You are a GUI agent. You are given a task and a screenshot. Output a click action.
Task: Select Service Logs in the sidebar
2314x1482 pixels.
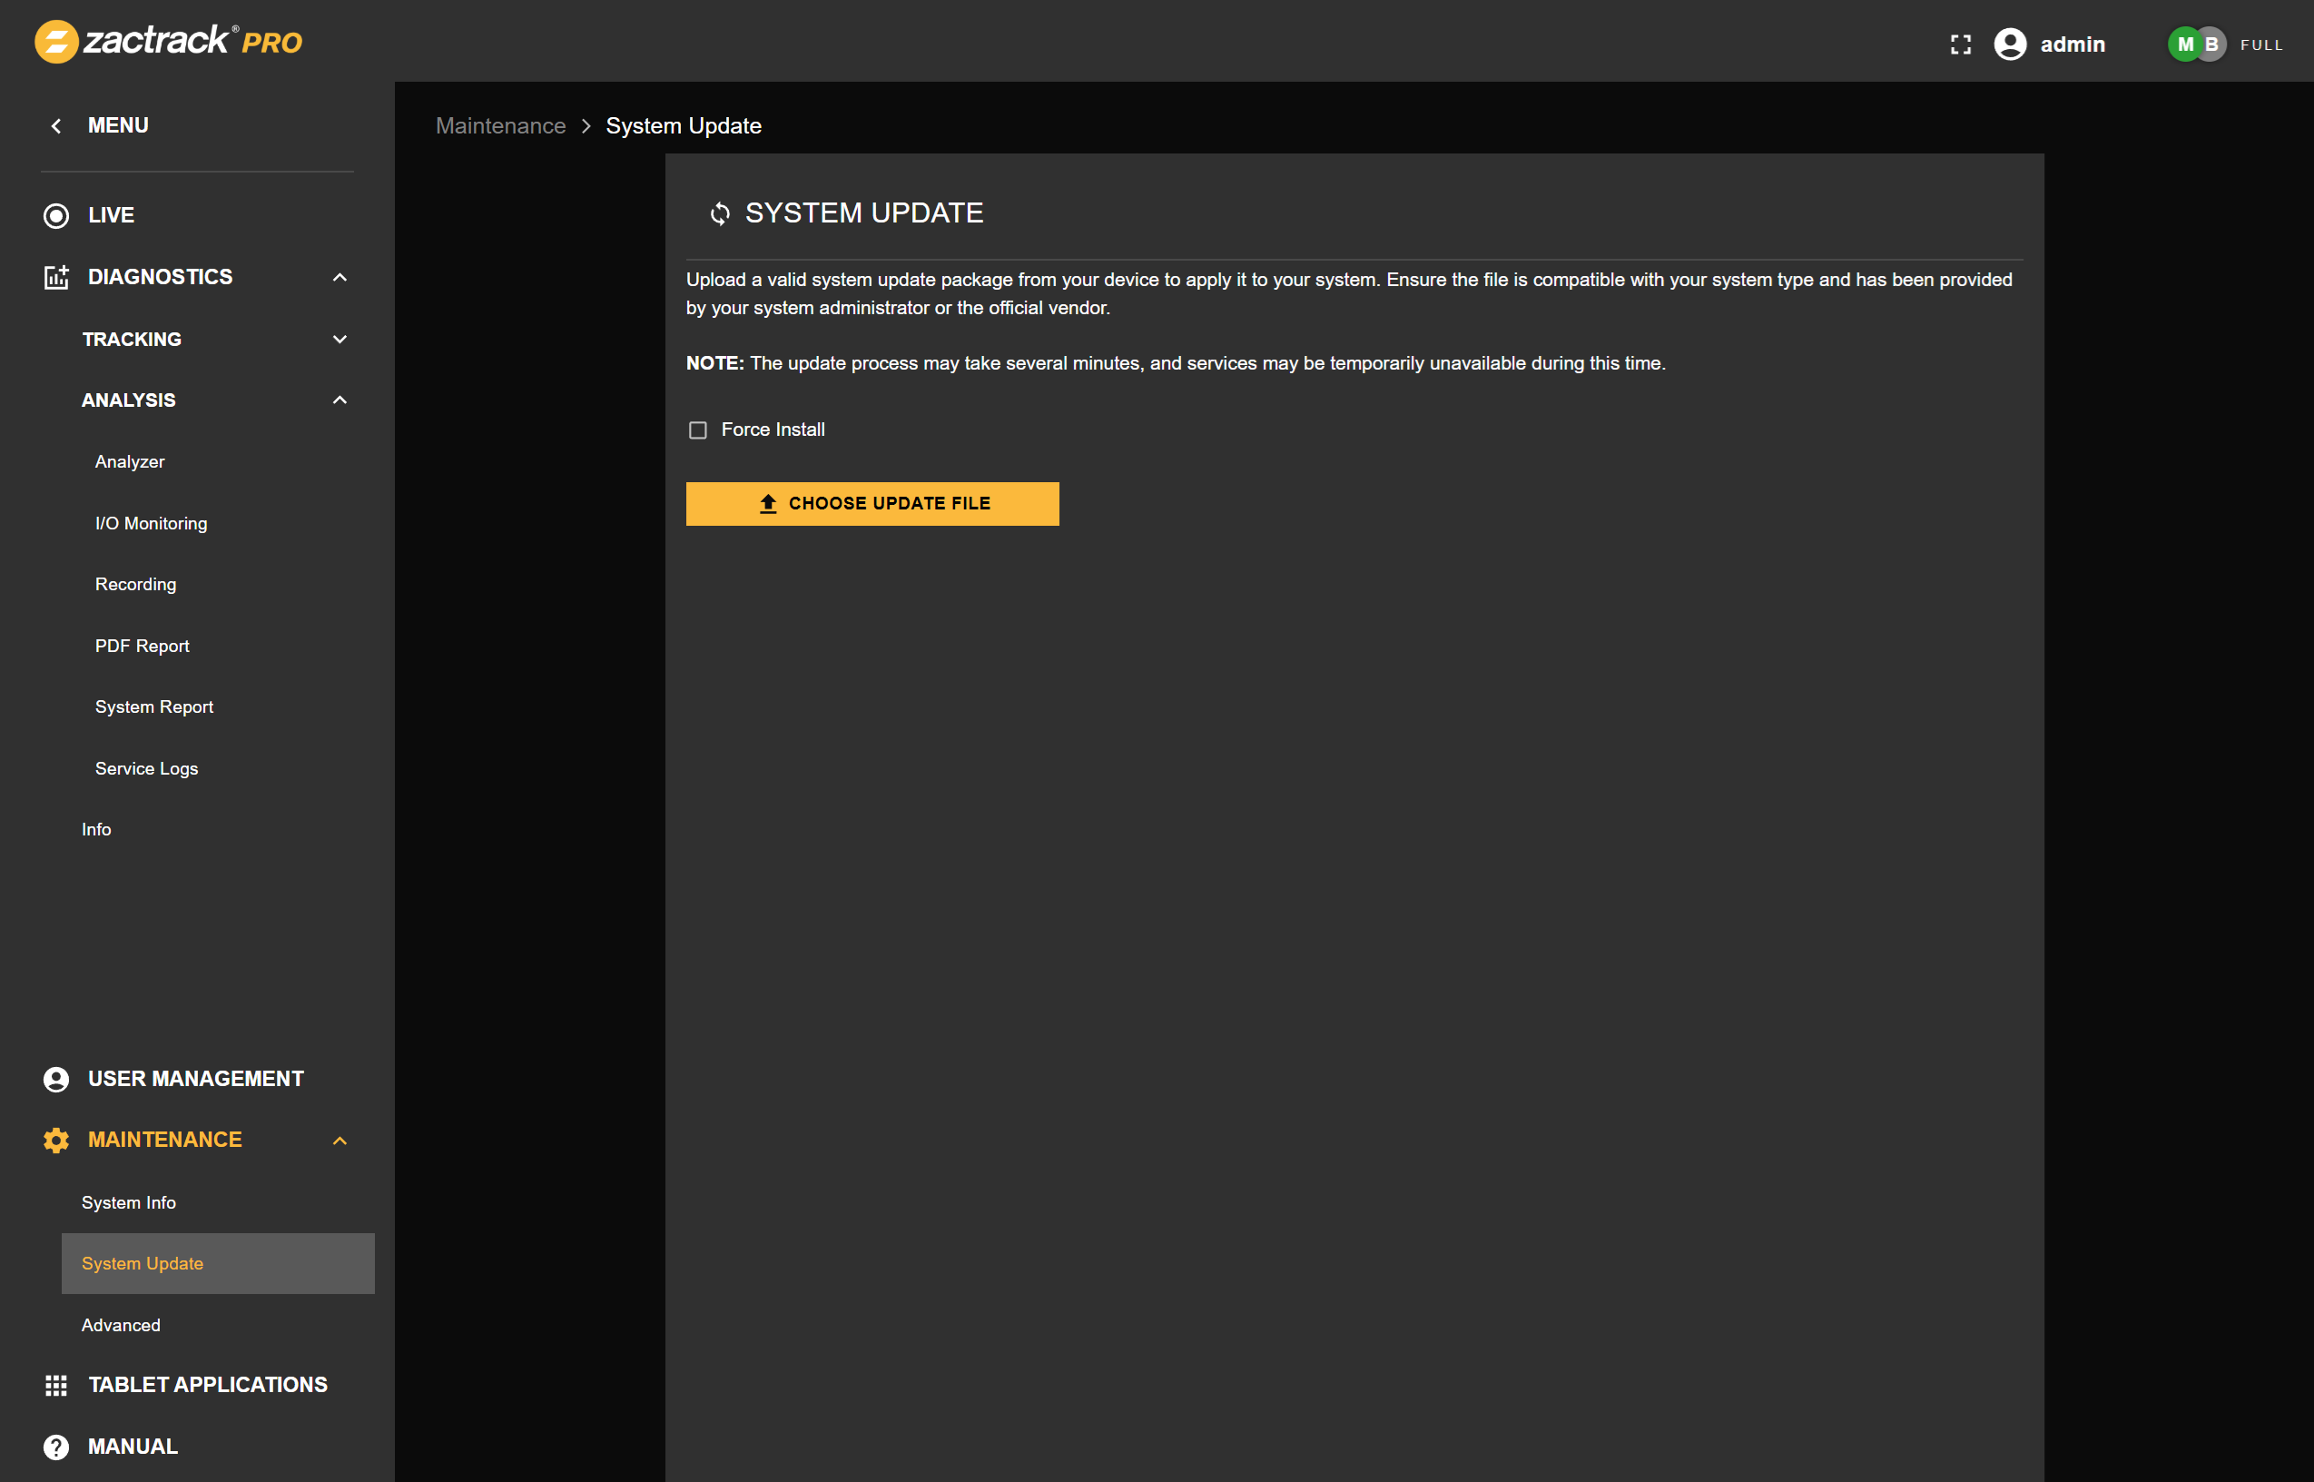145,768
